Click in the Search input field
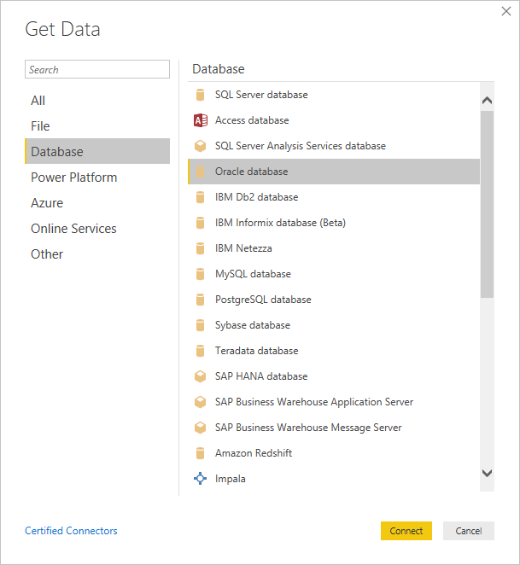Viewport: 520px width, 565px height. [97, 70]
